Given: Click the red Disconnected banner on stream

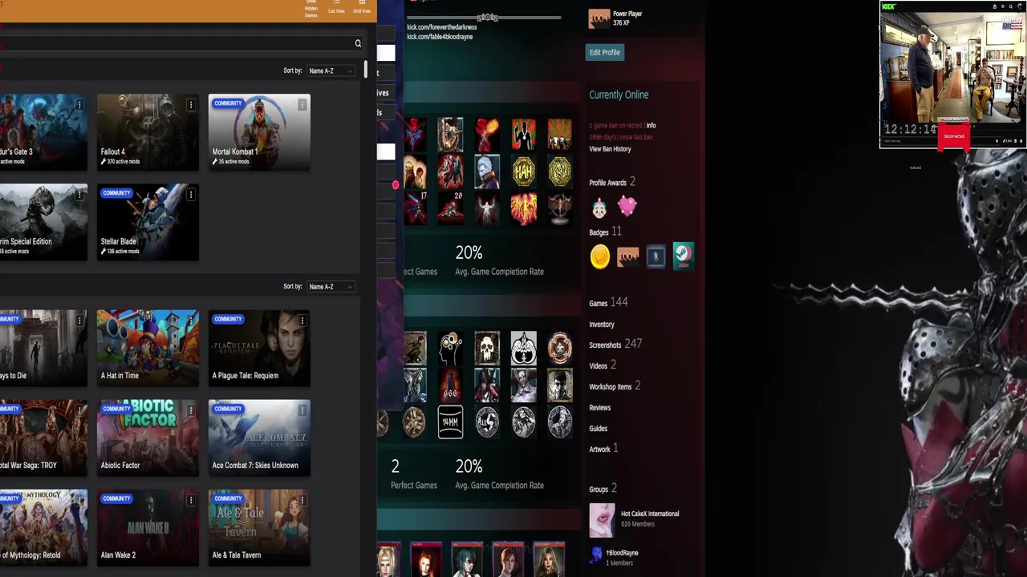Looking at the screenshot, I should [x=954, y=136].
